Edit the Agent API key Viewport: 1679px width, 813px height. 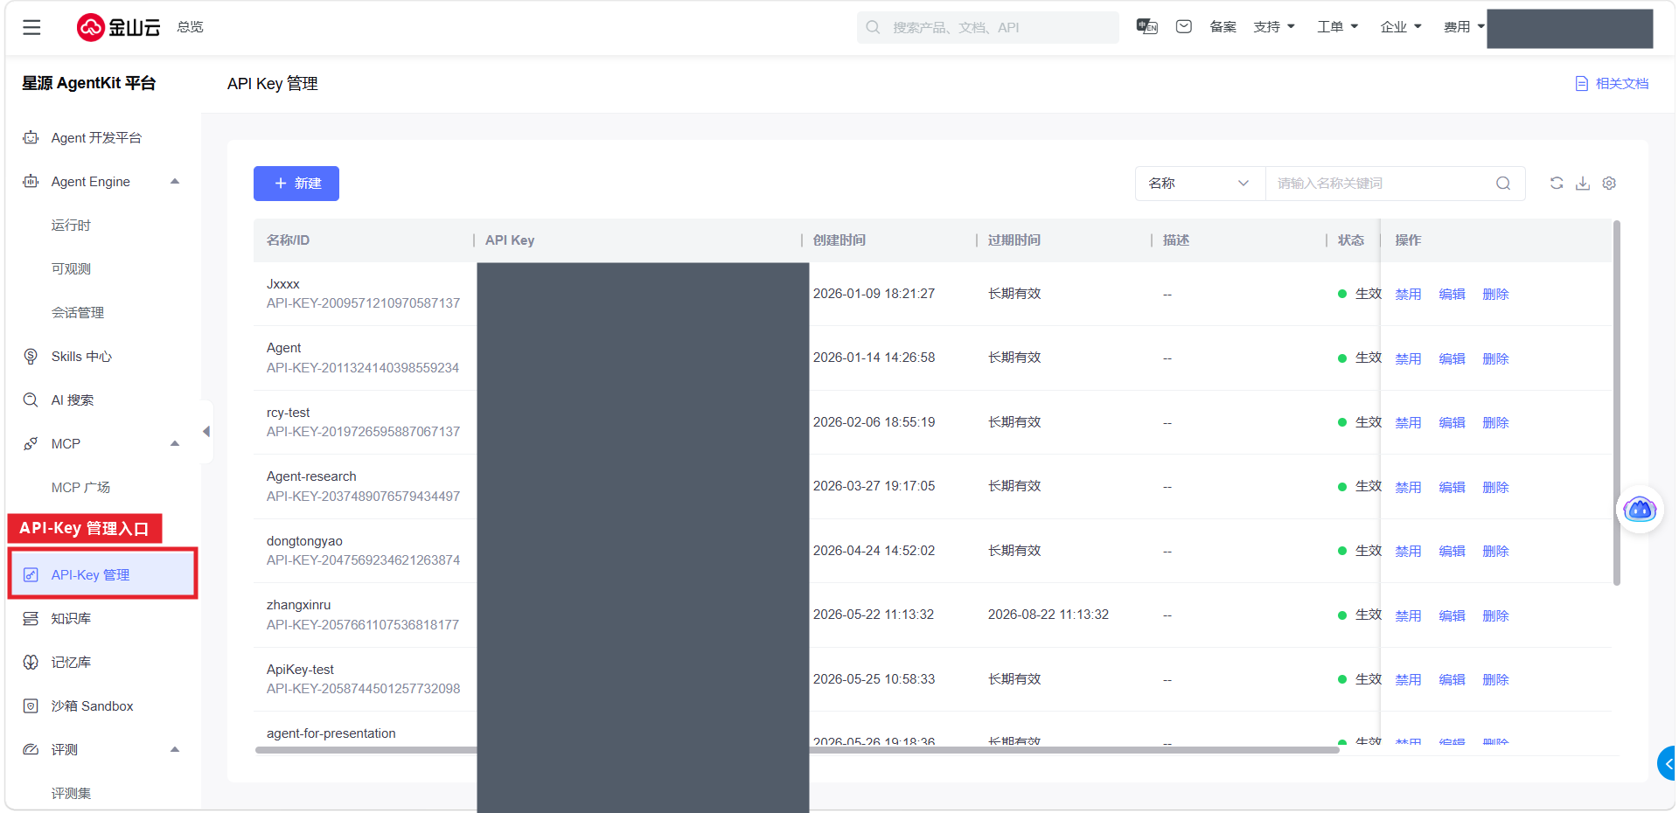pyautogui.click(x=1452, y=358)
